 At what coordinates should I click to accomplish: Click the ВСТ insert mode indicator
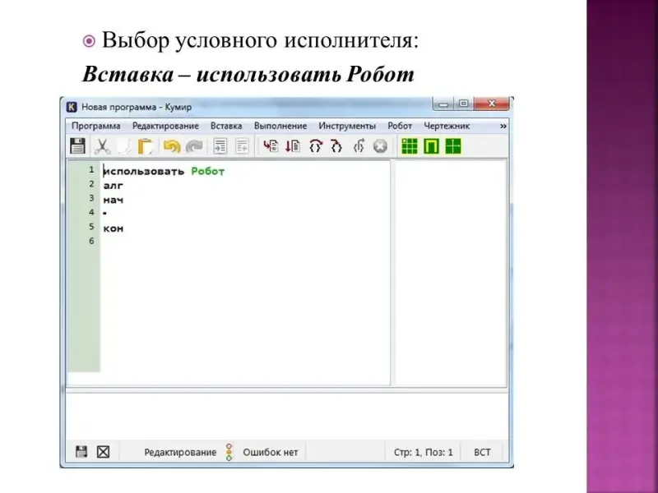click(482, 452)
